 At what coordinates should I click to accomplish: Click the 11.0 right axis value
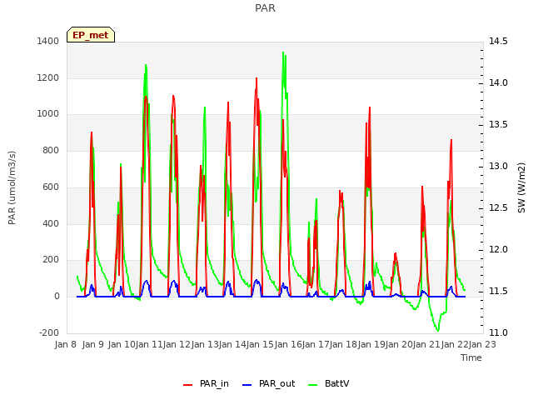(x=498, y=332)
